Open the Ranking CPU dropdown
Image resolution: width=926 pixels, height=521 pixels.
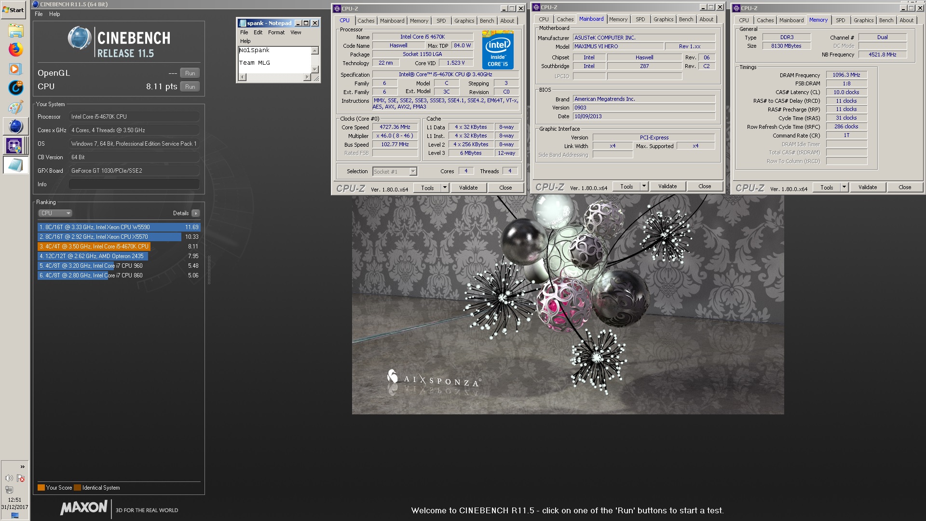tap(55, 213)
